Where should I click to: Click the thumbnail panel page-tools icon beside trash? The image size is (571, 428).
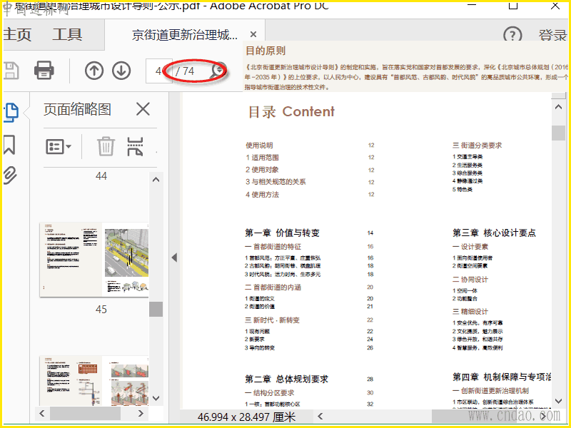point(135,146)
